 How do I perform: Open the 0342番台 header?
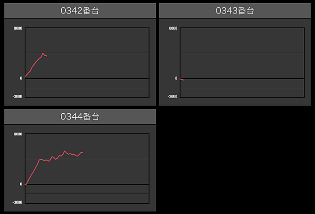(80, 11)
